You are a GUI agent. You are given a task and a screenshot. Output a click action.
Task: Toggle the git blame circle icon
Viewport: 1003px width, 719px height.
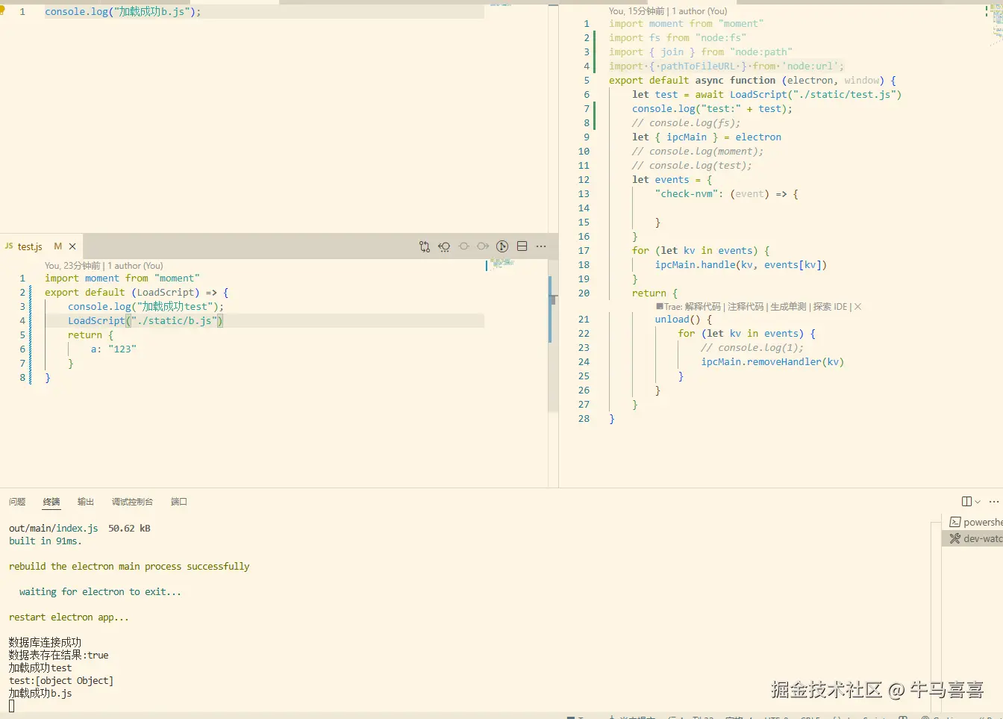tap(502, 246)
